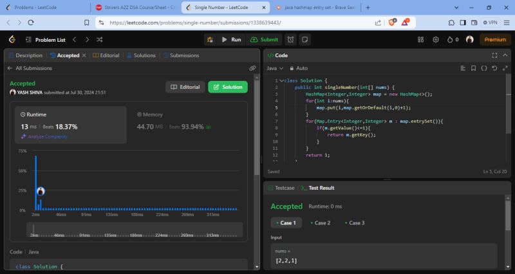515x274 pixels.
Task: Open LeetCode settings gear icon
Action: coord(435,39)
